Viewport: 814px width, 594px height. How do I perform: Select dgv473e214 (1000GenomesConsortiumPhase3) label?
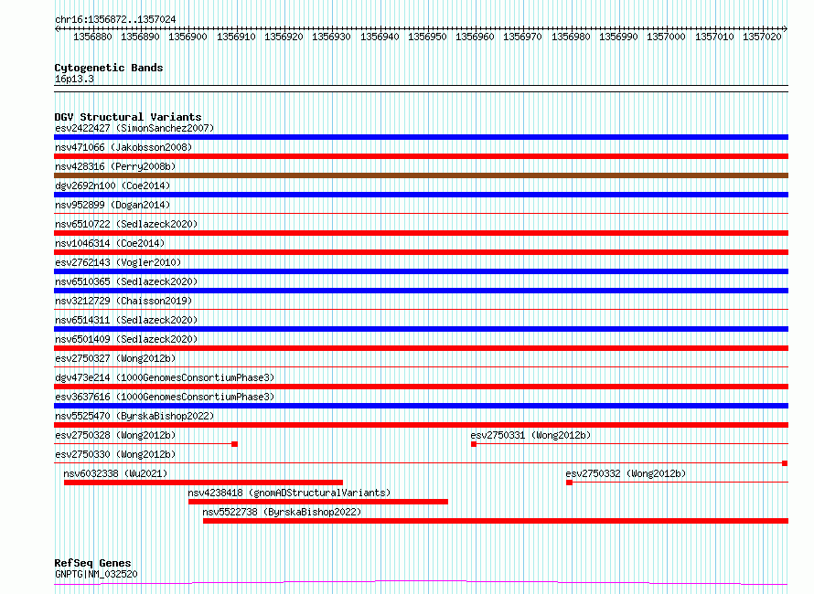[165, 377]
